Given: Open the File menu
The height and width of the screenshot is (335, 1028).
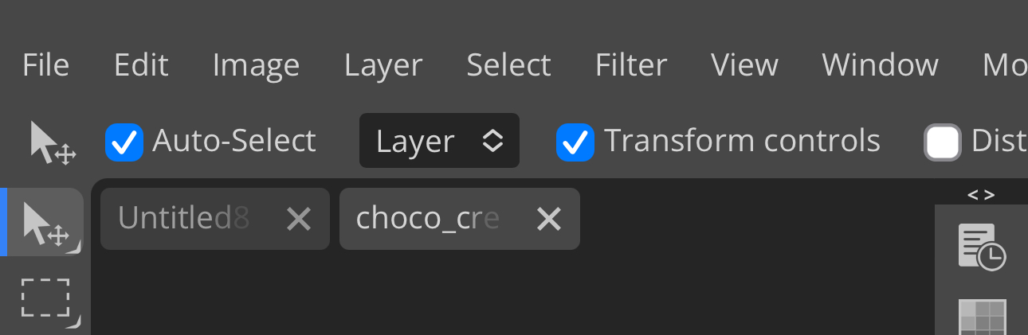Looking at the screenshot, I should 45,65.
